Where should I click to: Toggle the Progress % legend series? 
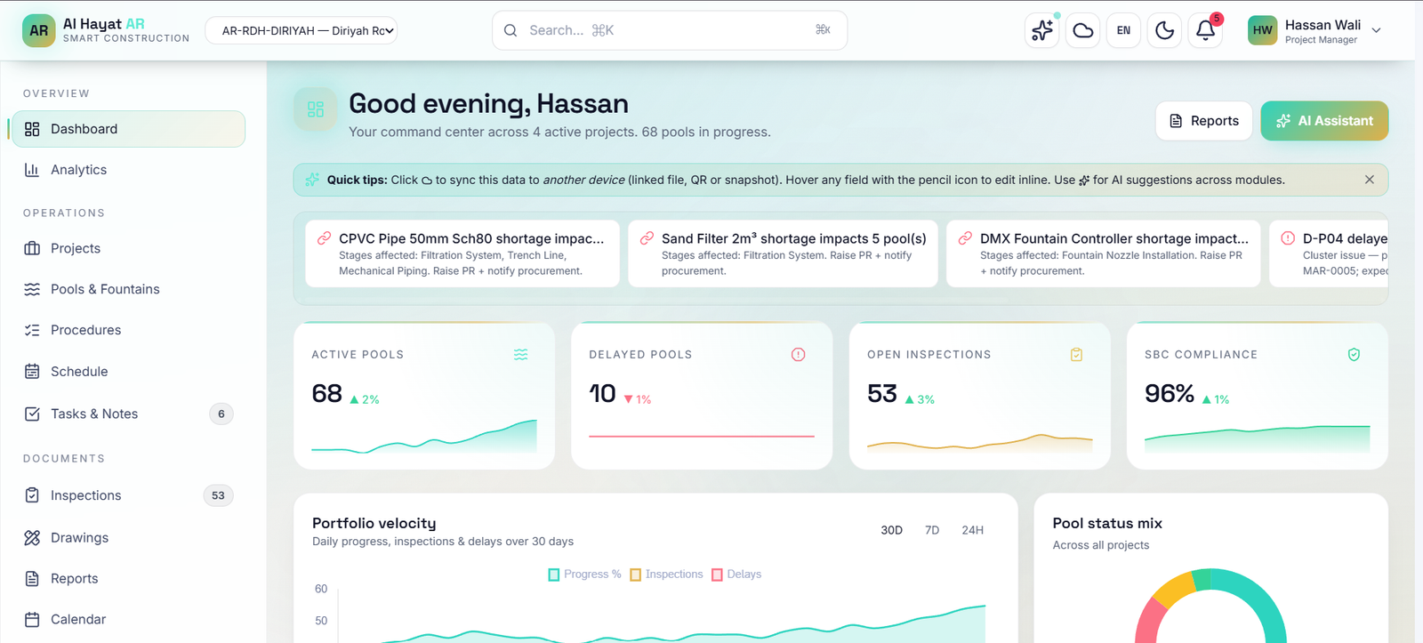coord(584,575)
